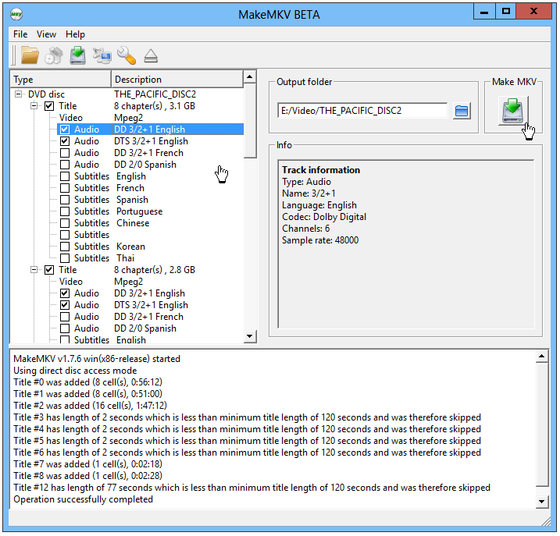This screenshot has width=560, height=536.
Task: Click log line about Title #12 skipped
Action: (251, 488)
